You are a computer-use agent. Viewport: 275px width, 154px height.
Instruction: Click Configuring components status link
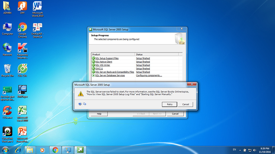149,75
